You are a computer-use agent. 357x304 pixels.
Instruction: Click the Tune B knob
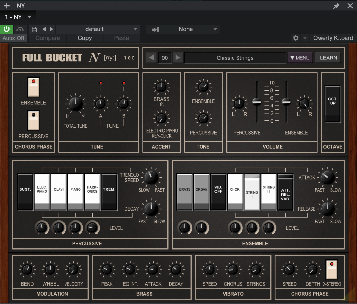click(x=123, y=104)
